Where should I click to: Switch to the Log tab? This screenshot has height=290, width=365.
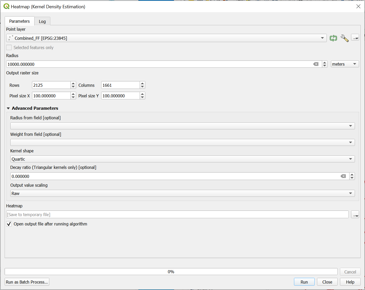click(42, 21)
